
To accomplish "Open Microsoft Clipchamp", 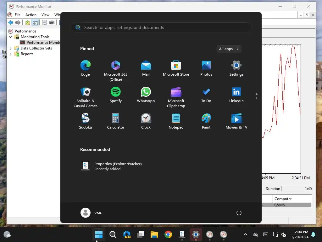I will point(176,98).
